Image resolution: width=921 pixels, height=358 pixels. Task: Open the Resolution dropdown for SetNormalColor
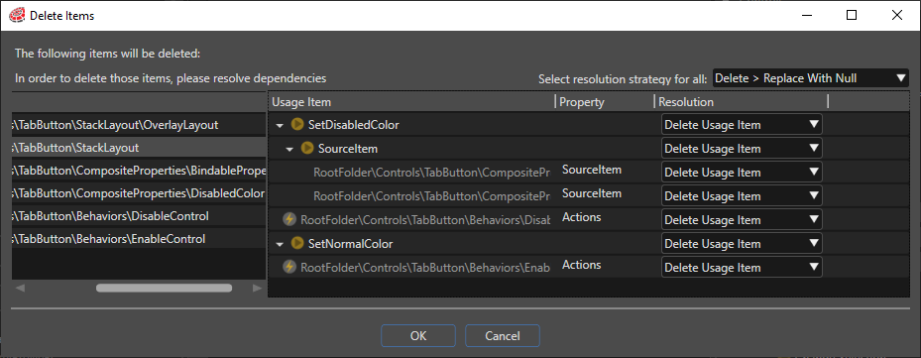742,243
